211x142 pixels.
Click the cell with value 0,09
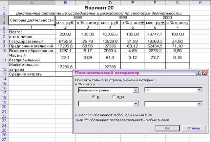pos(88,58)
